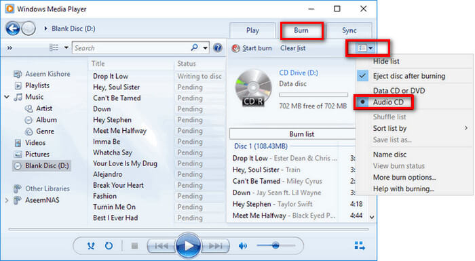Screen dimensions: 475x261
Task: Browse music by Genre
Action: coord(39,132)
